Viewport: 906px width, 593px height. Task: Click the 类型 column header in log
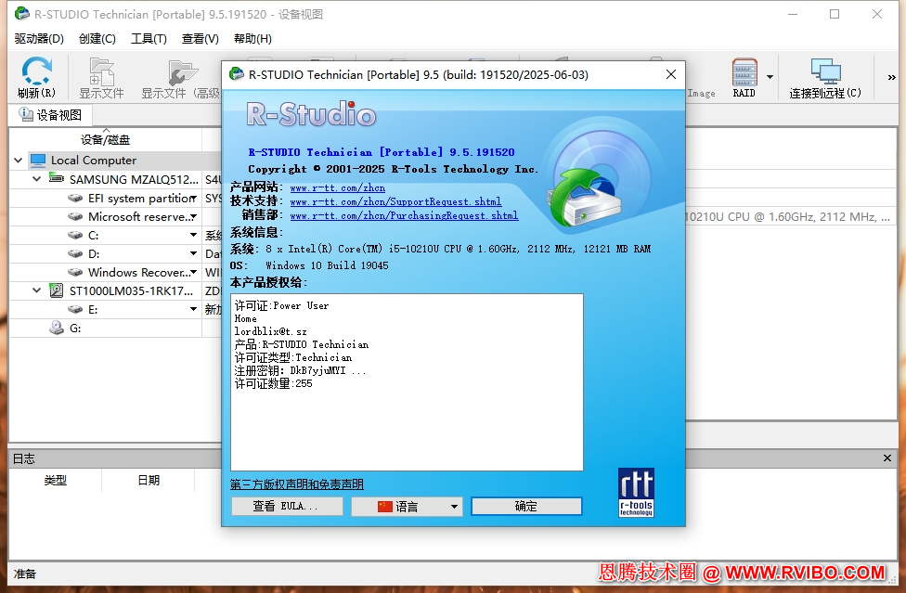point(56,481)
